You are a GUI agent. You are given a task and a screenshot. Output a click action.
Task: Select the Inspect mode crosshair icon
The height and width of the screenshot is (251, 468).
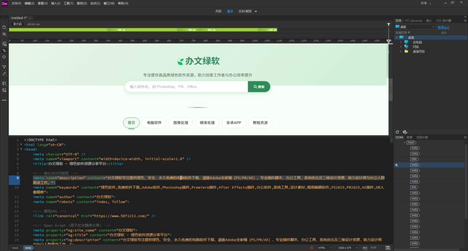(x=4, y=57)
